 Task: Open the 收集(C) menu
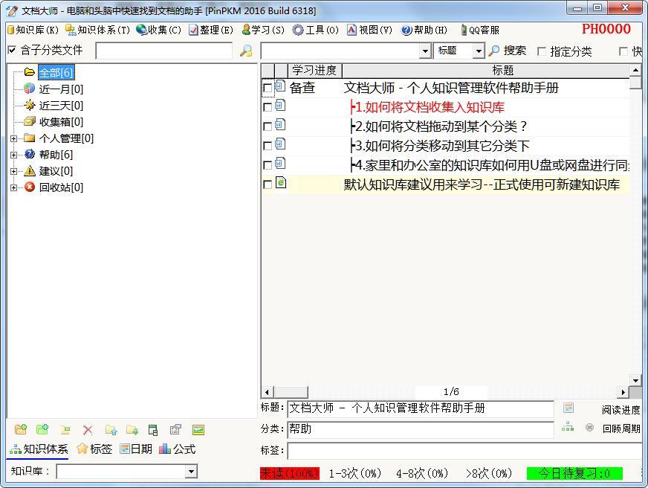click(159, 30)
